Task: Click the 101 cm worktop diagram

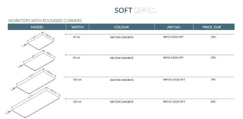Action: click(33, 81)
